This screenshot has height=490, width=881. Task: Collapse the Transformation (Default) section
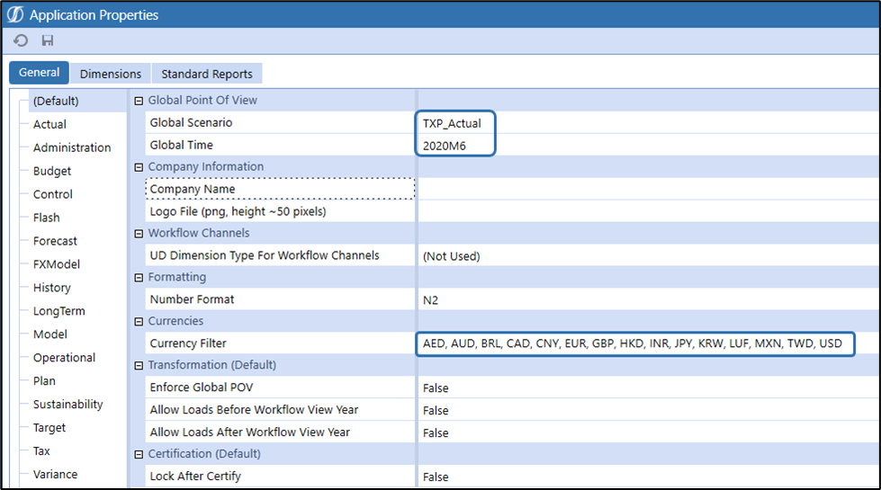click(139, 365)
